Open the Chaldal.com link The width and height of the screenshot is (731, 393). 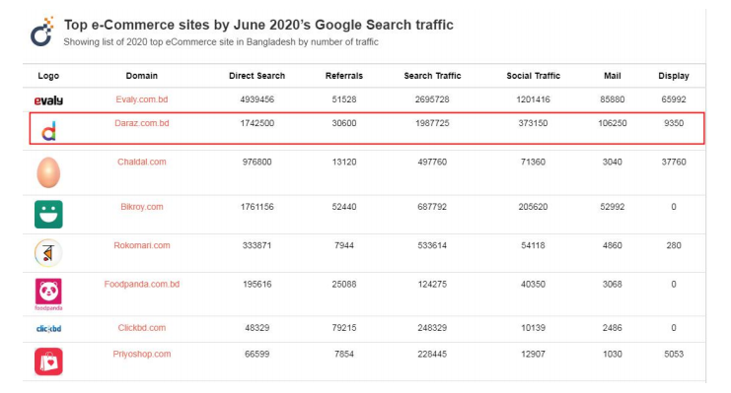pos(142,162)
